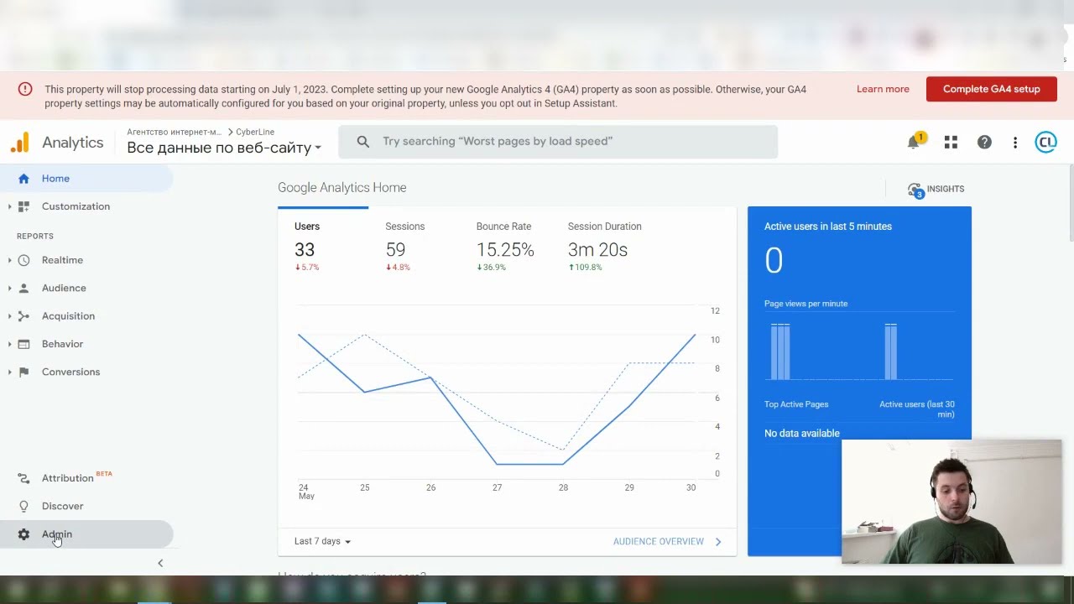Click the Acquisition arrows icon
Image resolution: width=1074 pixels, height=604 pixels.
click(x=23, y=316)
